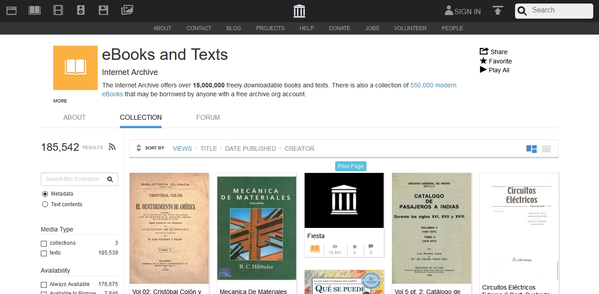Open the RSS feed icon next to results
599x294 pixels.
click(x=112, y=147)
